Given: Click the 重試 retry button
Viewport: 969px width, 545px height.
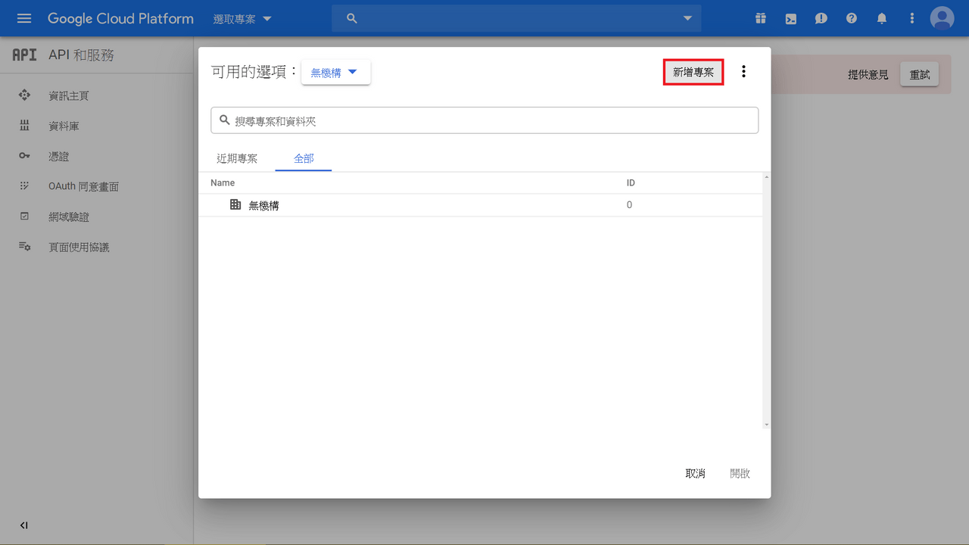Looking at the screenshot, I should coord(919,74).
